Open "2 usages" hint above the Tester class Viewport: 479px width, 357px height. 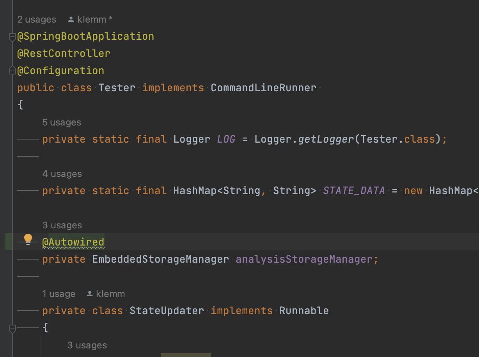(x=36, y=19)
